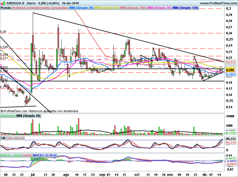The width and height of the screenshot is (238, 177).
Task: Click the 16-dic-2016 date text
Action: [x=70, y=3]
